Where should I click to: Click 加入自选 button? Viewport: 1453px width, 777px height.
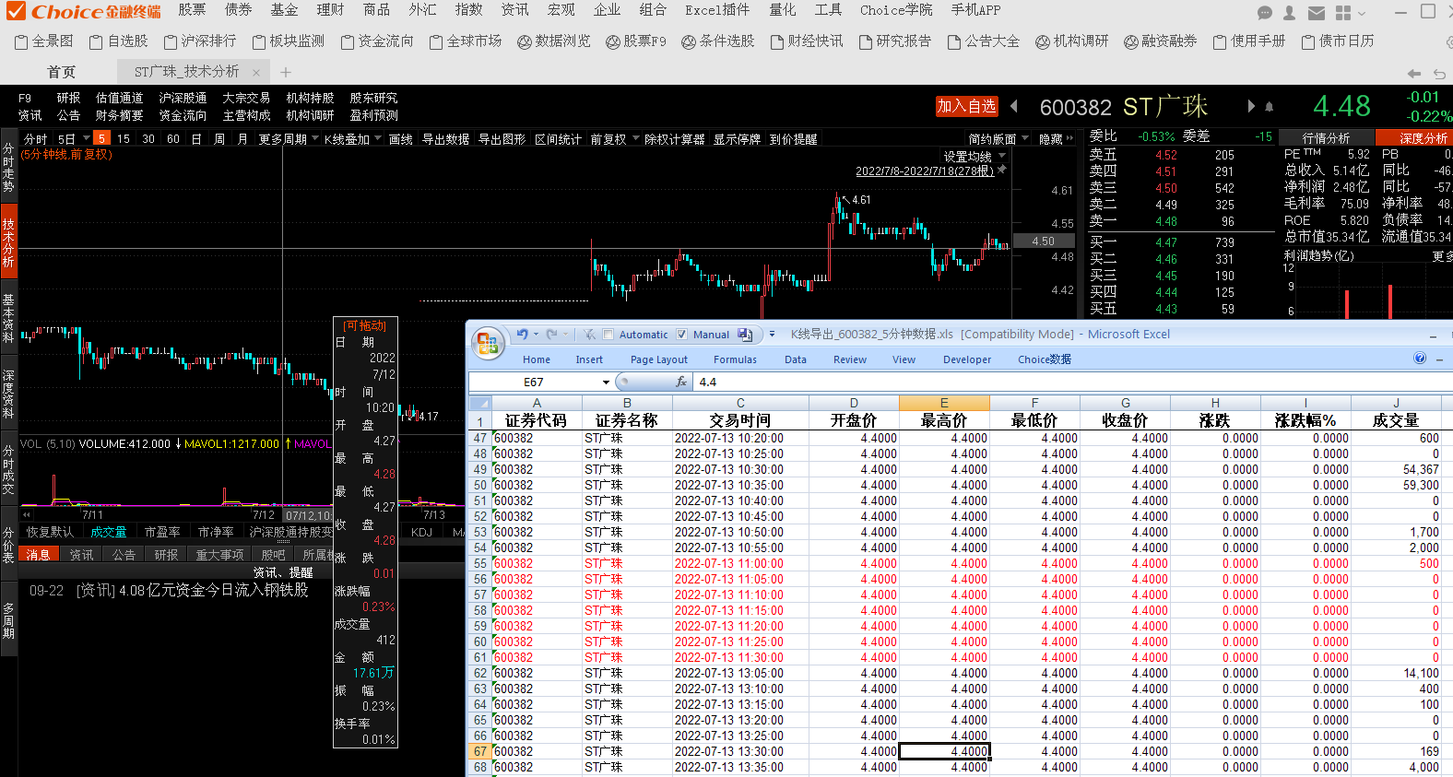[967, 106]
